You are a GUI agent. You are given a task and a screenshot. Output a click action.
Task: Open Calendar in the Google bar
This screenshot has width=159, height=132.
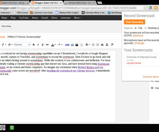(66, 18)
